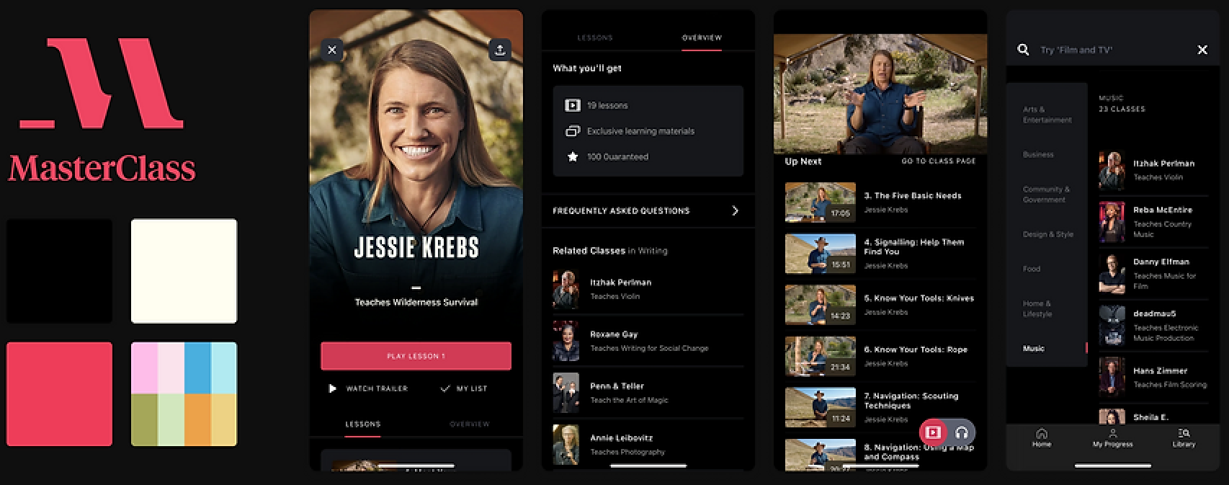Switch to audio mode headphones icon
Image resolution: width=1229 pixels, height=485 pixels.
961,432
